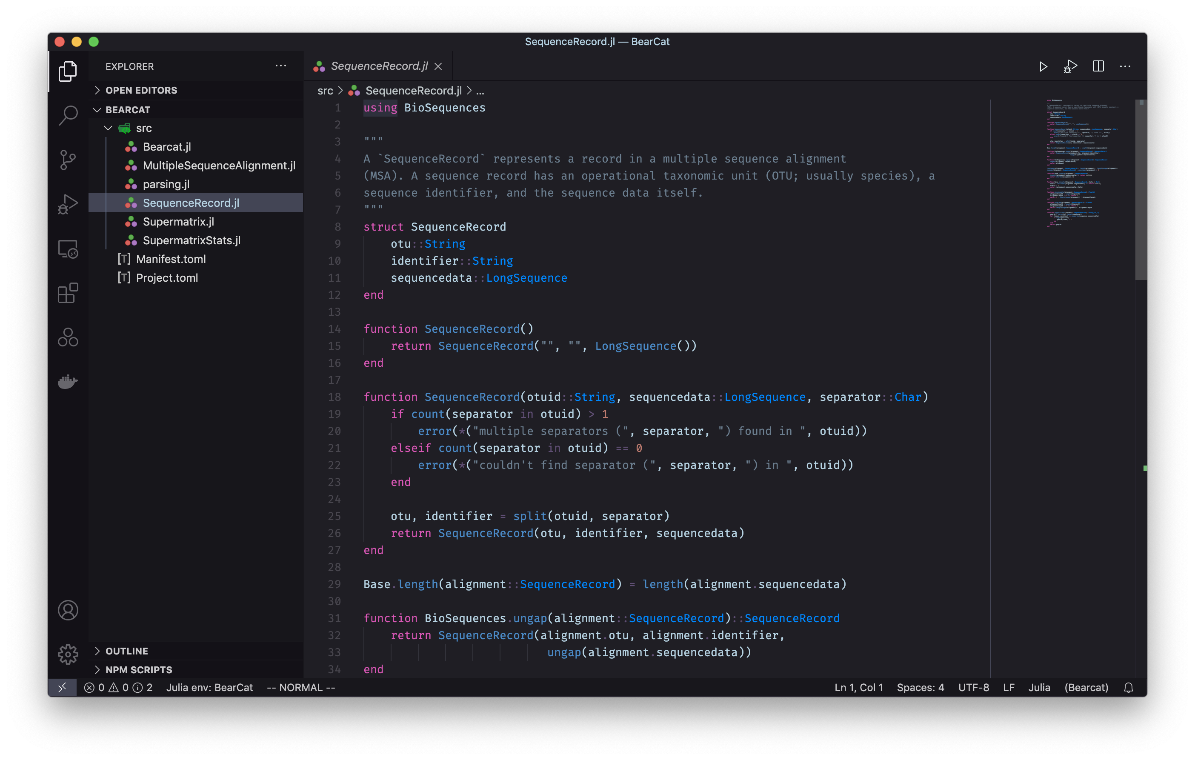Open the Remote Explorer view
Image resolution: width=1195 pixels, height=760 pixels.
point(68,249)
